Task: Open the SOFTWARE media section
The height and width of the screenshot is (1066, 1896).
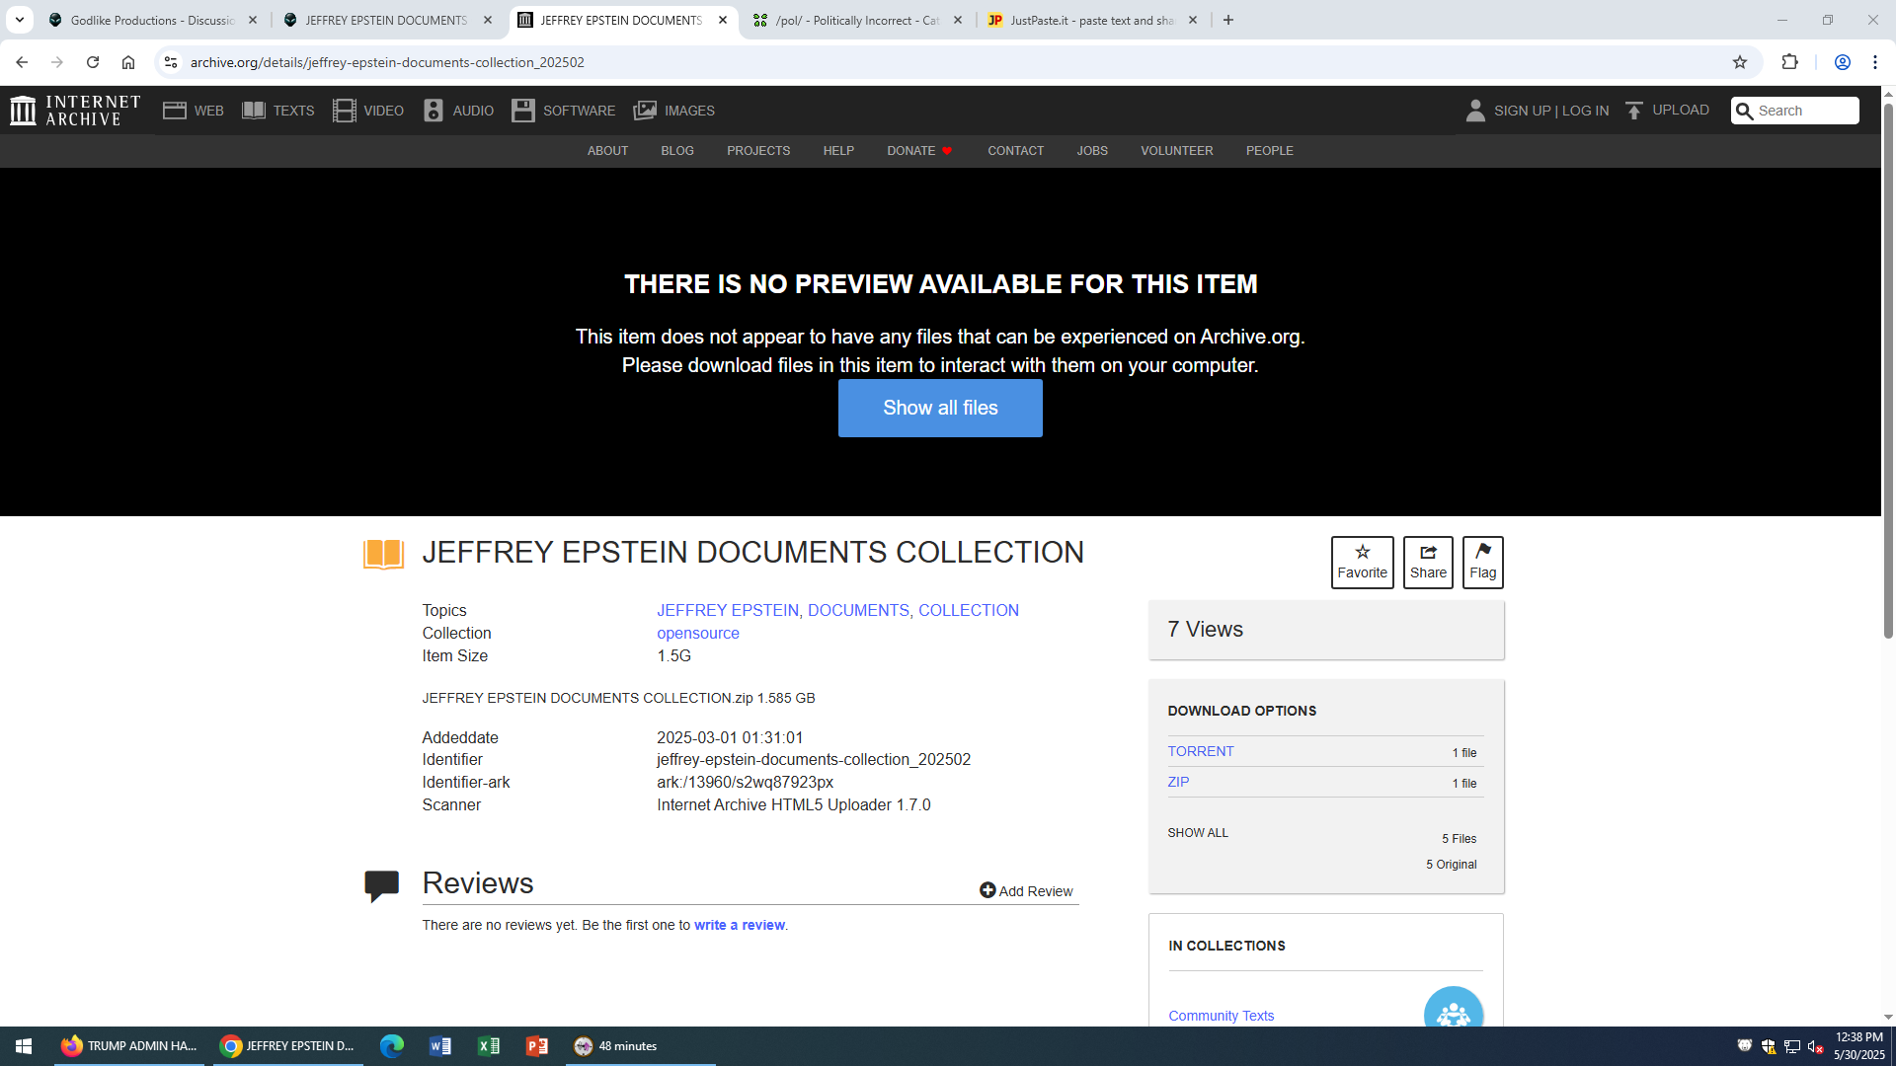Action: tap(564, 111)
